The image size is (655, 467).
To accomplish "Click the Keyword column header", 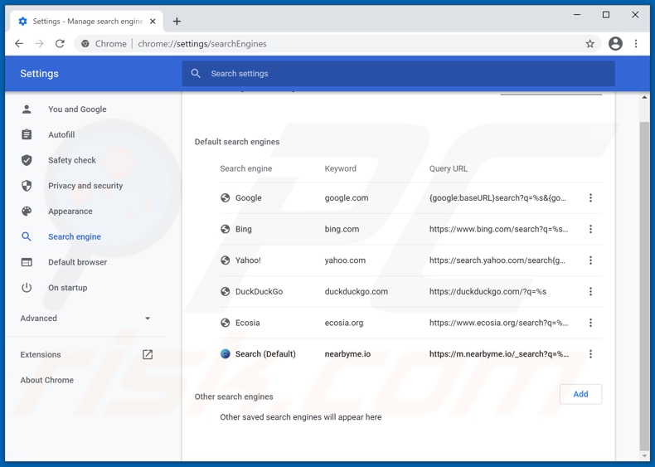I will click(341, 168).
